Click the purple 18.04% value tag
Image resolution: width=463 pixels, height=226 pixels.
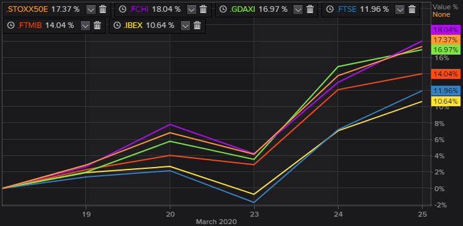coord(445,30)
